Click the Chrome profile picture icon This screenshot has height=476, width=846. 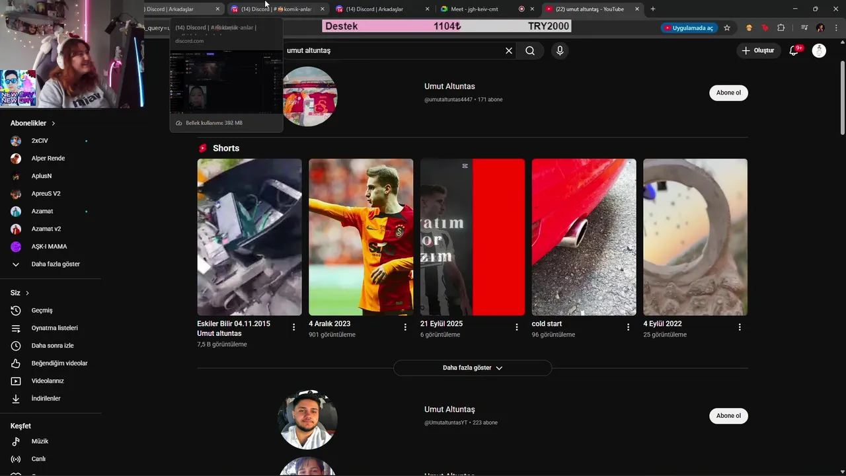tap(820, 28)
